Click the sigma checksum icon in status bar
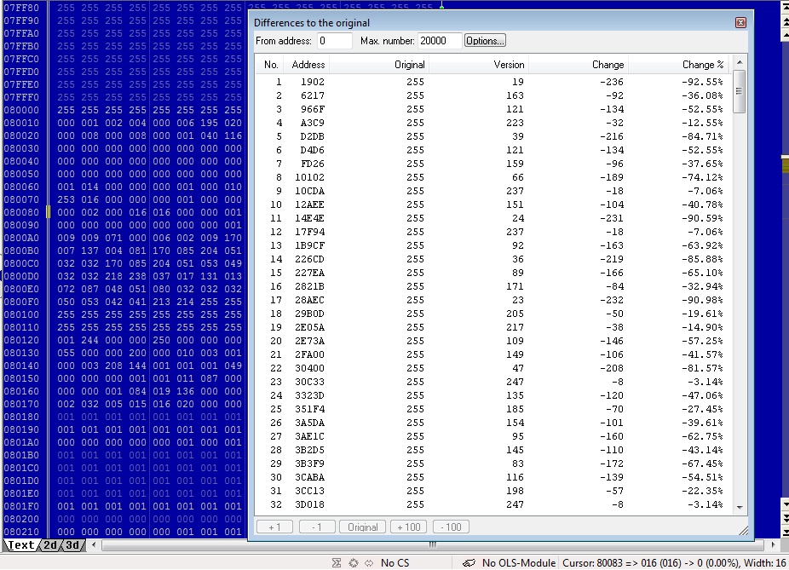The image size is (789, 570). pos(337,563)
